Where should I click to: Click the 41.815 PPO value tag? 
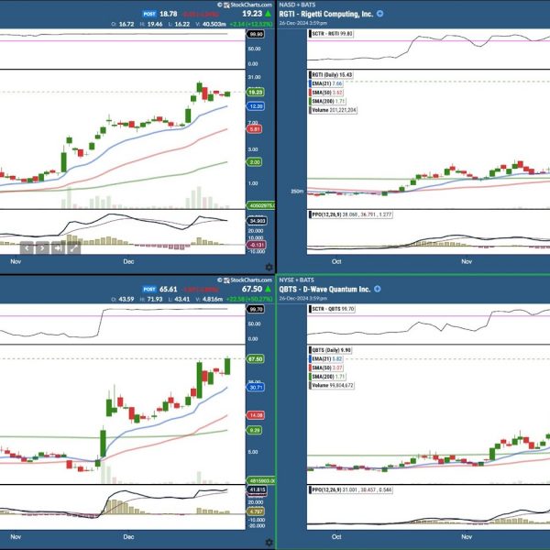[x=258, y=489]
